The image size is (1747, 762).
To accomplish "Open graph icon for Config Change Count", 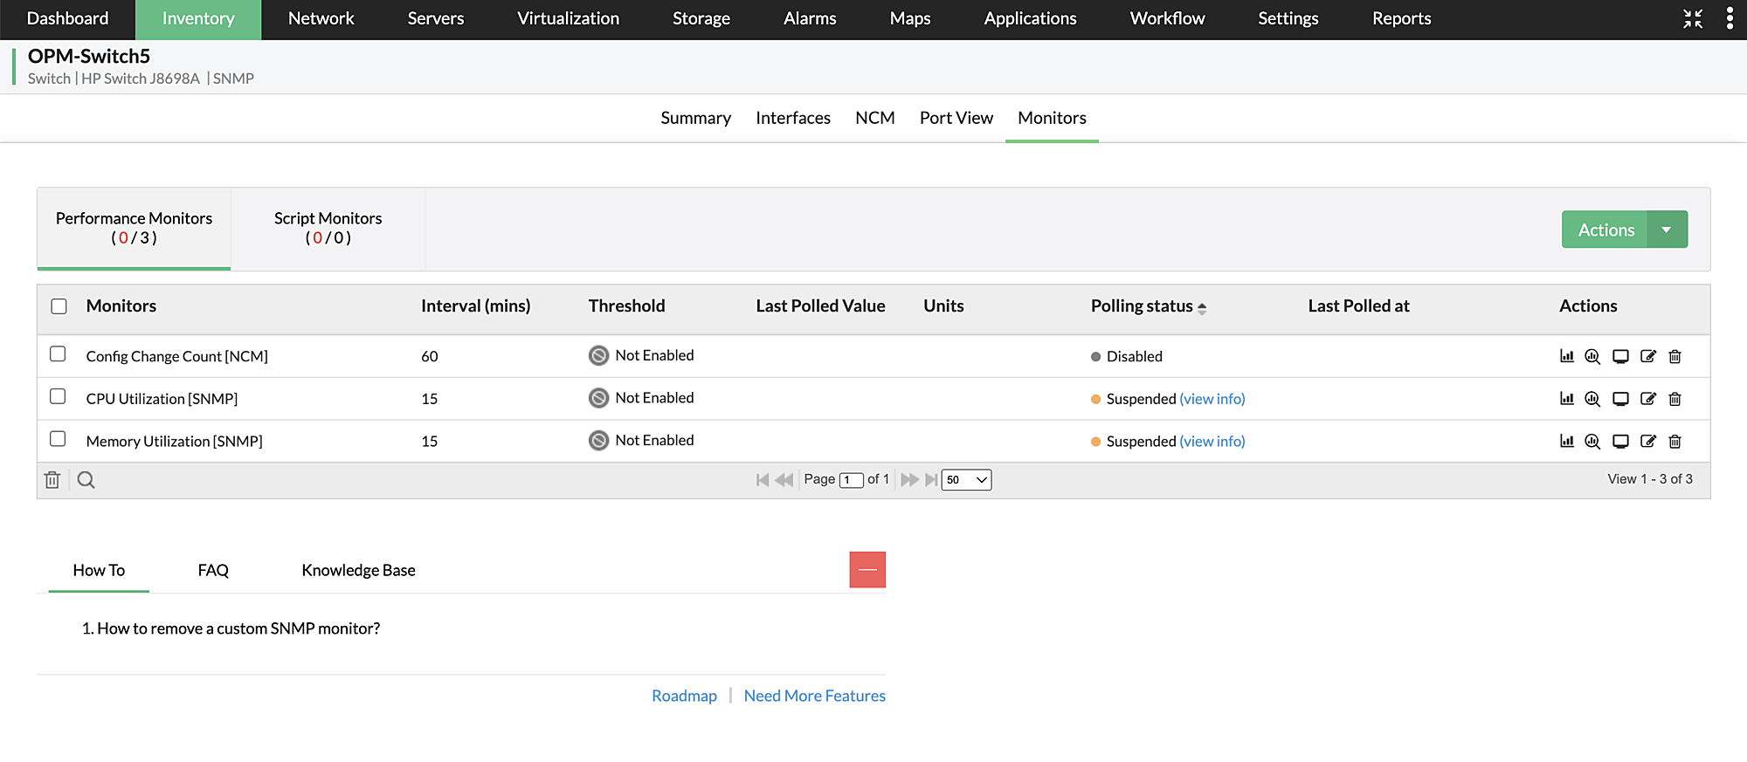I will 1566,356.
